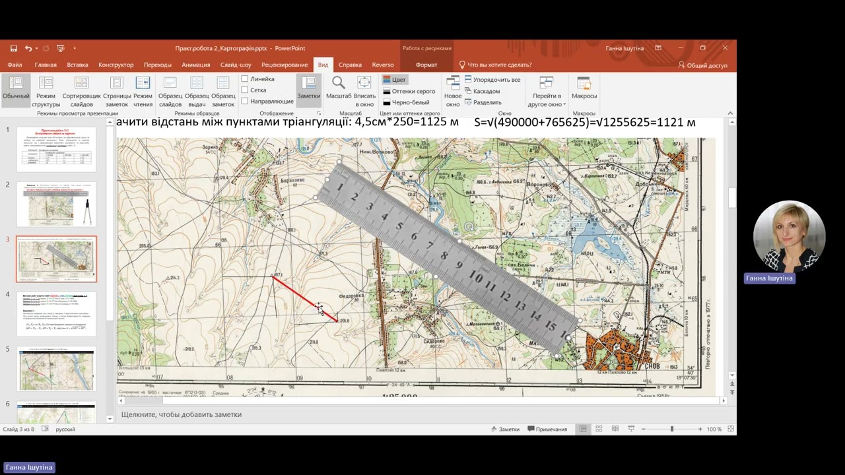Open the Анимация tab

point(196,65)
